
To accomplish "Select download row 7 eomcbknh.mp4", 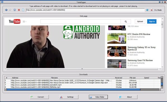I will coord(83,85).
